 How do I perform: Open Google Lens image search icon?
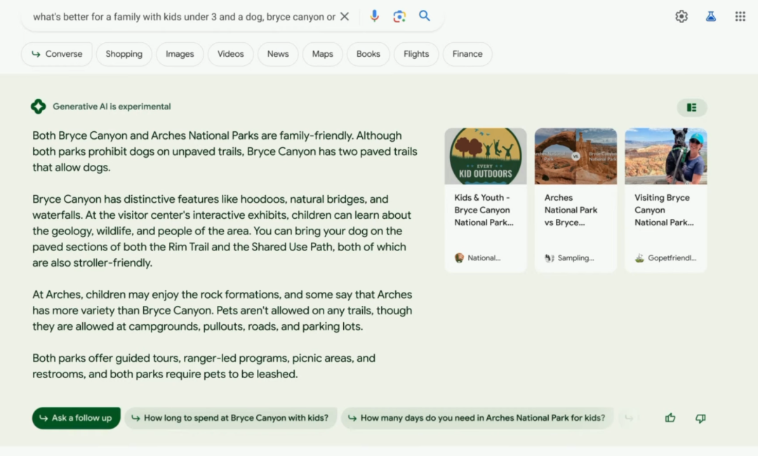click(x=399, y=16)
